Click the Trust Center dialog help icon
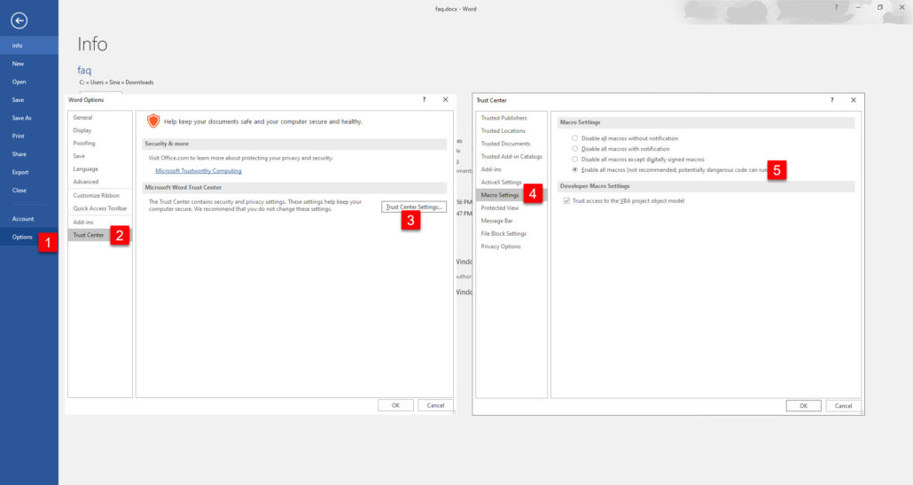The width and height of the screenshot is (913, 485). point(831,100)
